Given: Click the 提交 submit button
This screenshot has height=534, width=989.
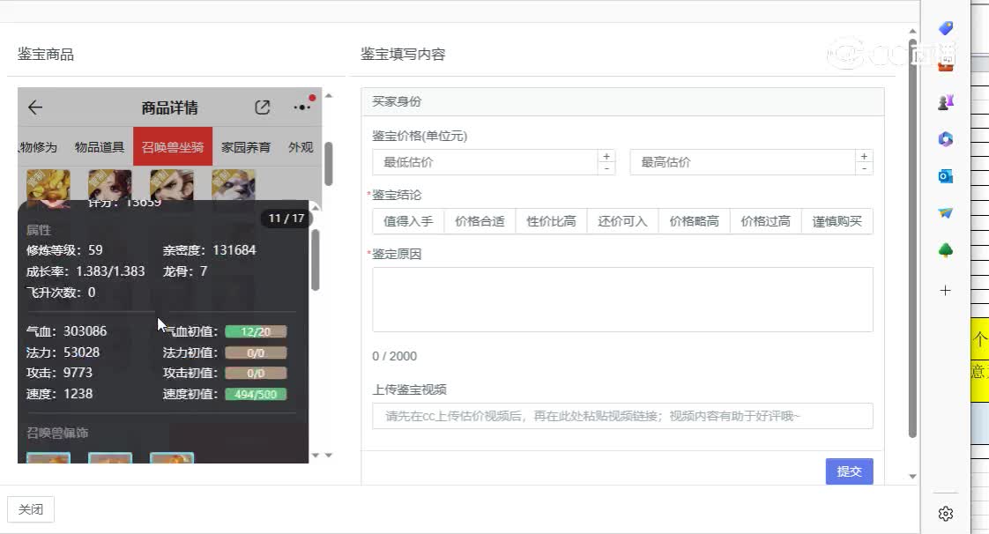Looking at the screenshot, I should [x=849, y=471].
